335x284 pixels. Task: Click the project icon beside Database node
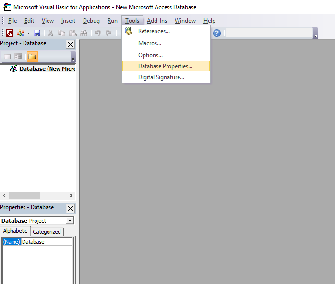pos(13,69)
